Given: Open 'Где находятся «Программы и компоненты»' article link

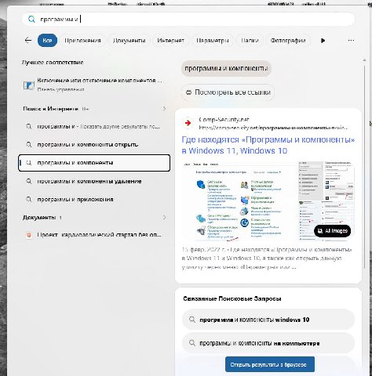Looking at the screenshot, I should click(268, 145).
